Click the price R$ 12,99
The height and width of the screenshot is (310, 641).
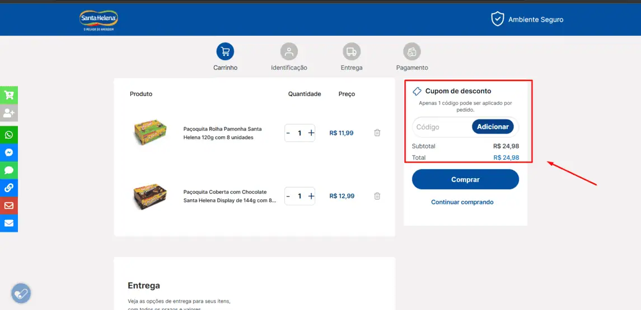(341, 196)
